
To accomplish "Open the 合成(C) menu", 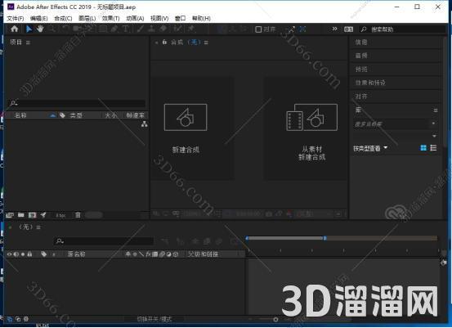I will click(63, 19).
